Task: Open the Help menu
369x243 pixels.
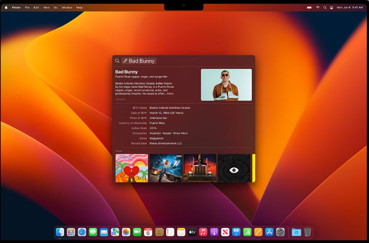Action: (x=79, y=7)
